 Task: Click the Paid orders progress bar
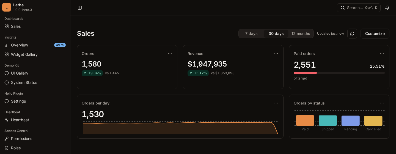pyautogui.click(x=339, y=73)
